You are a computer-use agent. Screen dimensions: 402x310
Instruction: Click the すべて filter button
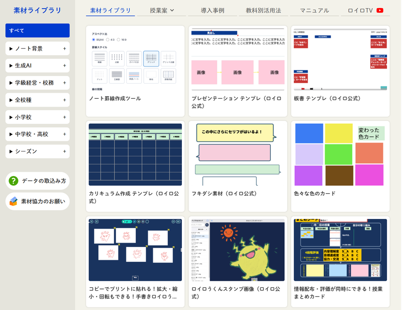[37, 31]
